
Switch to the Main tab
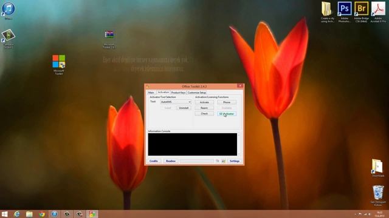point(151,93)
